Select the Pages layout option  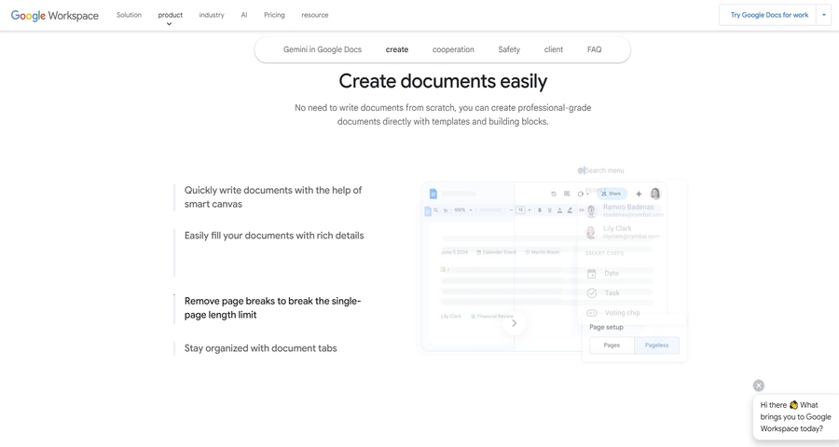(612, 345)
